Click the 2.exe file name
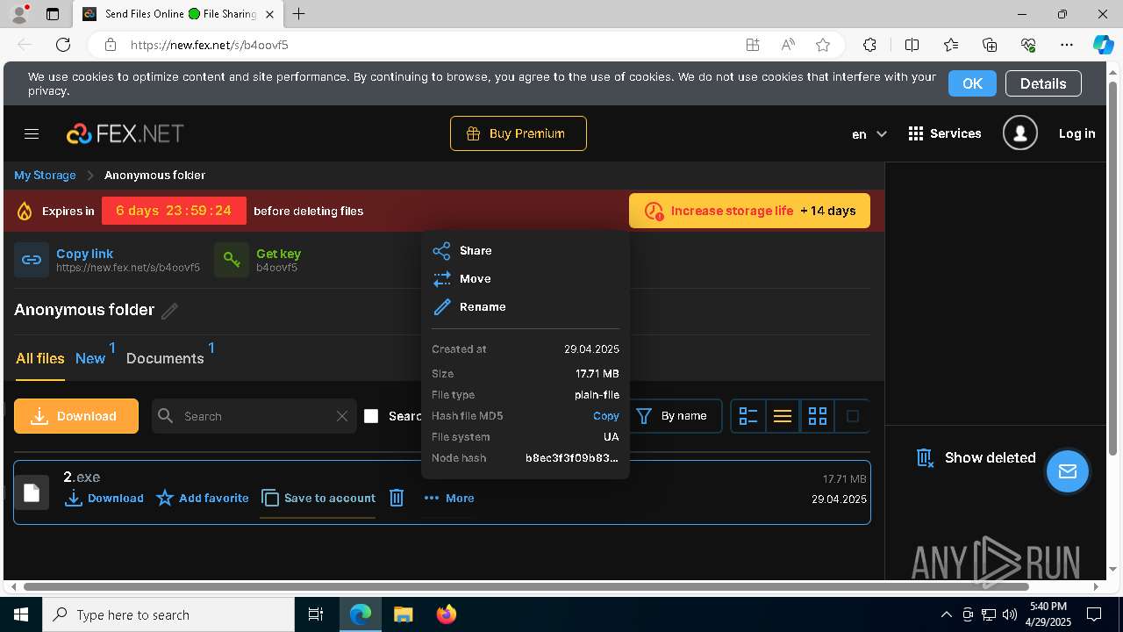This screenshot has height=632, width=1123. click(82, 478)
